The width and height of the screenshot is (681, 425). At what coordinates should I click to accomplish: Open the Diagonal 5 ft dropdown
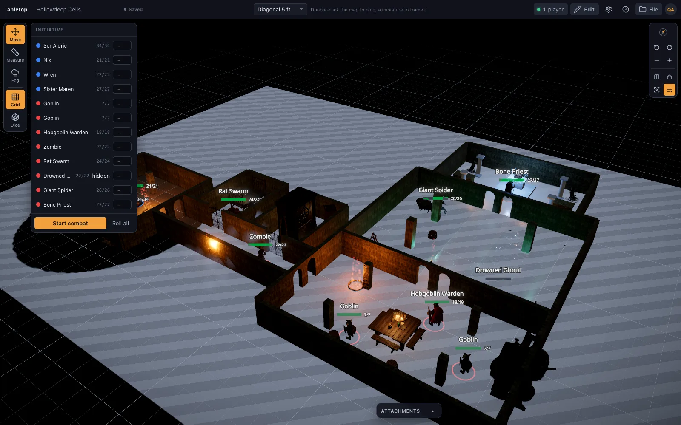280,9
